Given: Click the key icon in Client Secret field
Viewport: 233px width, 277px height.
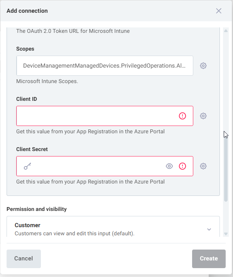Looking at the screenshot, I should (x=27, y=166).
